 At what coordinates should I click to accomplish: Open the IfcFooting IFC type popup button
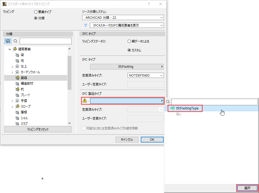(x=127, y=67)
